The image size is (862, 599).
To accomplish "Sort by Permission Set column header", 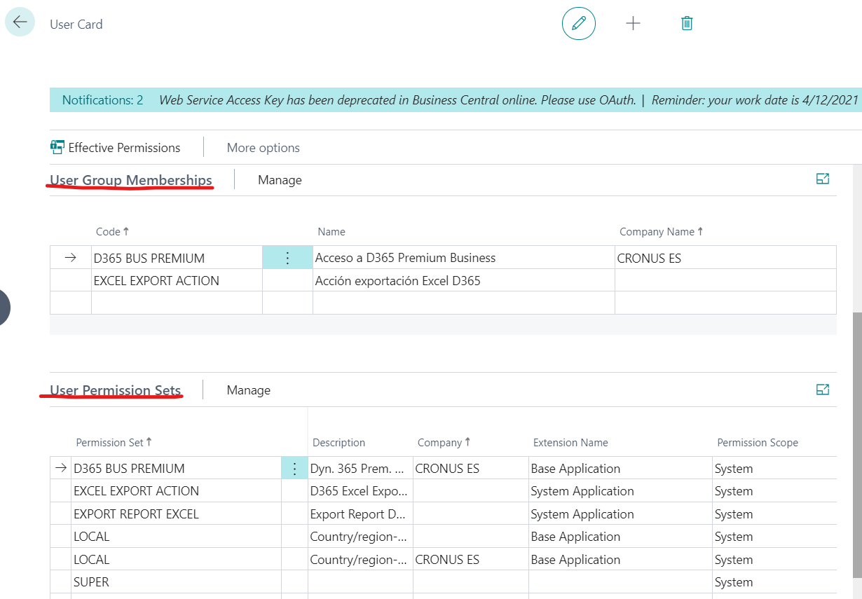I will click(114, 443).
